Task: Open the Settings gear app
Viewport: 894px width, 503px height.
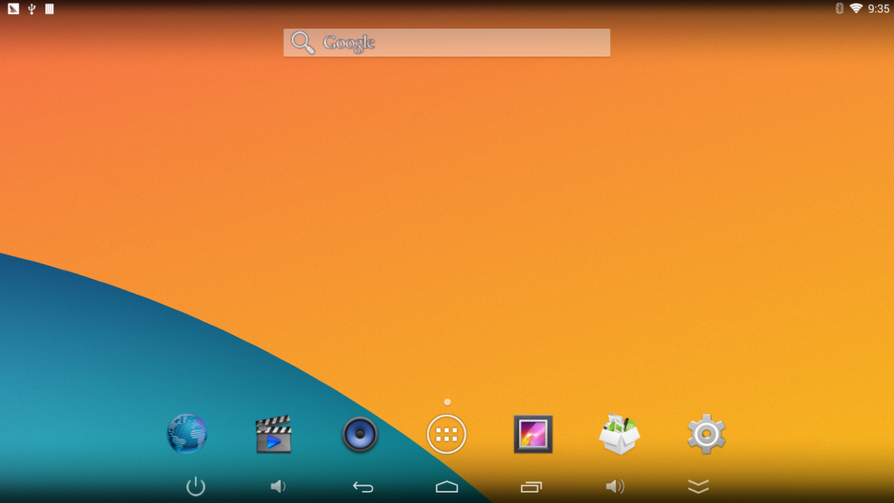Action: [x=707, y=434]
